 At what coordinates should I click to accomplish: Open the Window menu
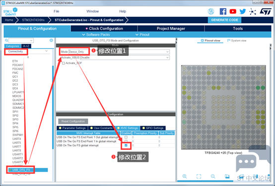tap(92, 11)
